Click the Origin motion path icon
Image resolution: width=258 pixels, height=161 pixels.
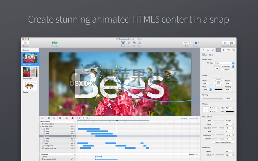pyautogui.click(x=72, y=159)
